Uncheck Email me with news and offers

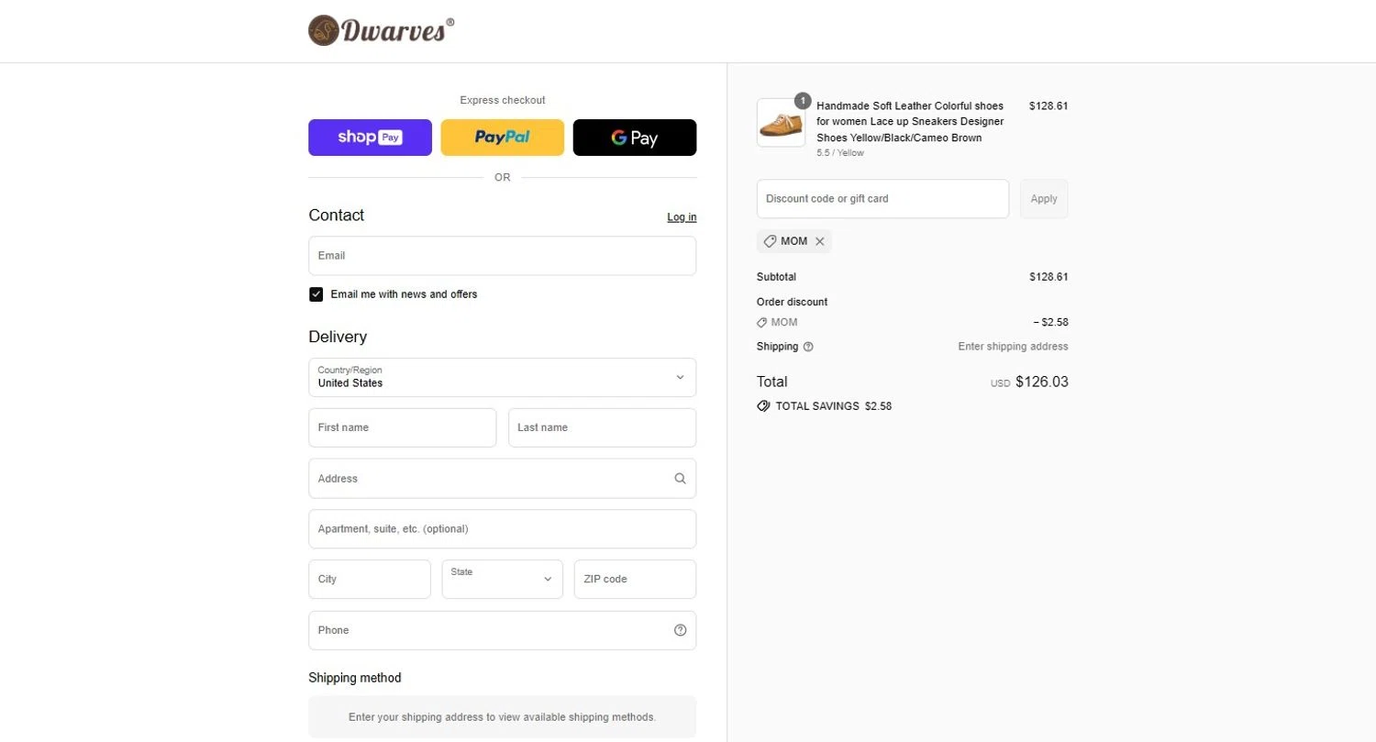[x=316, y=294]
